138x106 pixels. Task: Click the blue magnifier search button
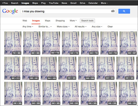click(x=124, y=11)
